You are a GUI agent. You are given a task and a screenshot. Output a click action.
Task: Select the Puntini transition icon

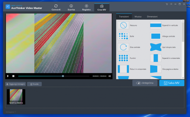pyautogui.click(x=123, y=58)
